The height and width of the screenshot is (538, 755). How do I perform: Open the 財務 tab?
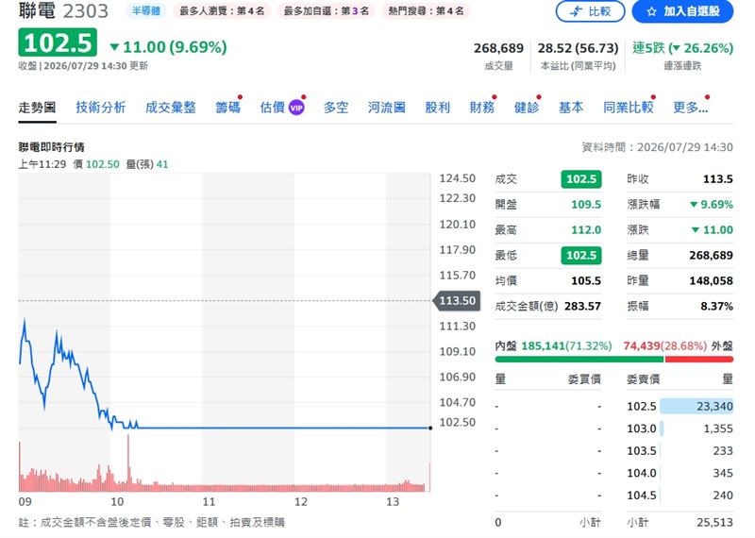[482, 108]
